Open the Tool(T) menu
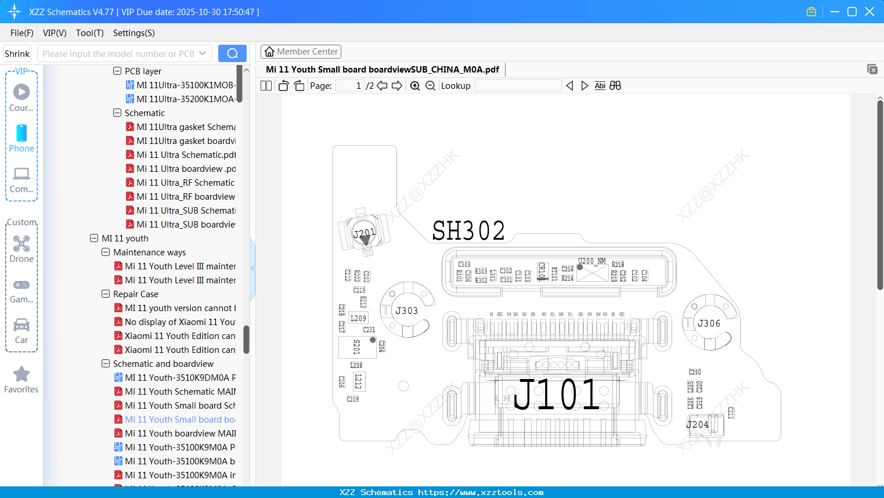This screenshot has width=884, height=498. [x=89, y=33]
